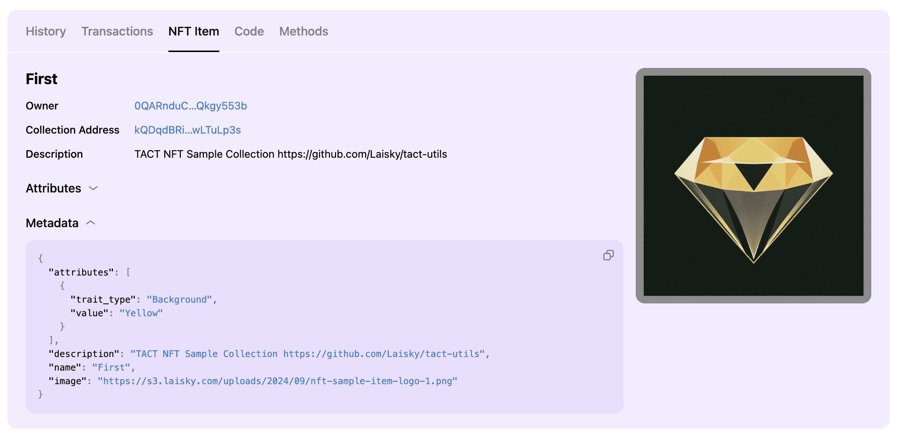Click the "Yellow" value in metadata
The height and width of the screenshot is (437, 900).
(141, 313)
